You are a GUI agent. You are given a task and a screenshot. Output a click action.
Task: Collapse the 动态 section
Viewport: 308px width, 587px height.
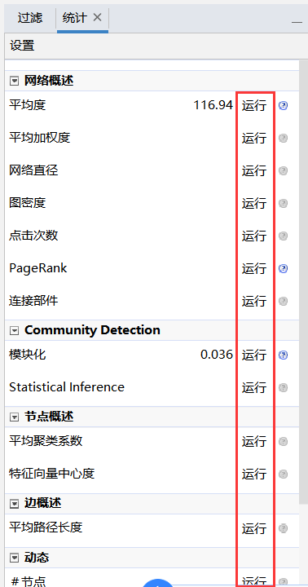coord(14,558)
